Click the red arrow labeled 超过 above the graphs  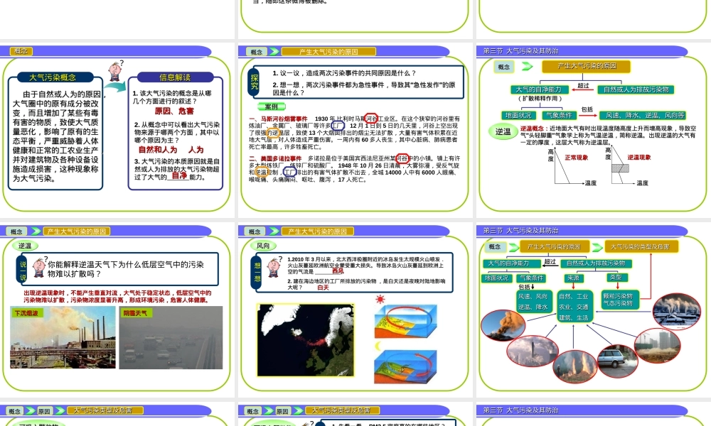coord(583,89)
